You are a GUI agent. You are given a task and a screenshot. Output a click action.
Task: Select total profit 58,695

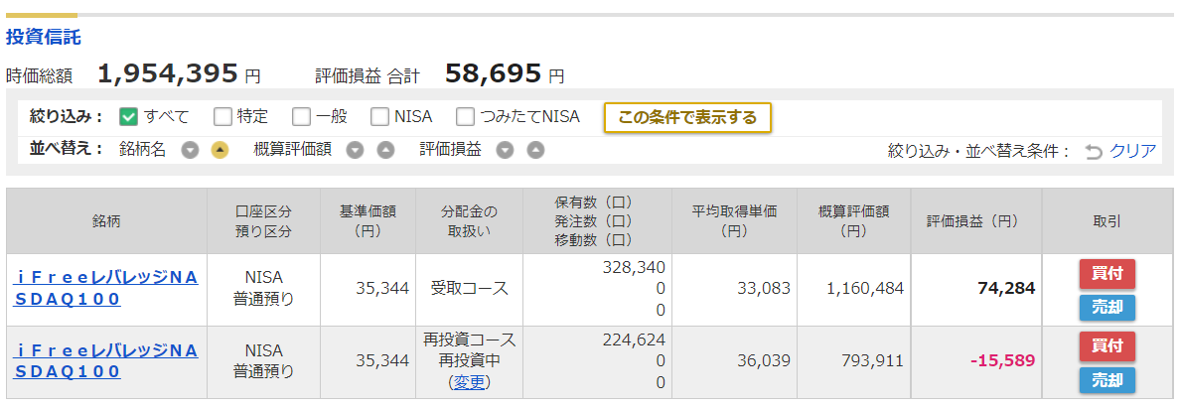[493, 73]
